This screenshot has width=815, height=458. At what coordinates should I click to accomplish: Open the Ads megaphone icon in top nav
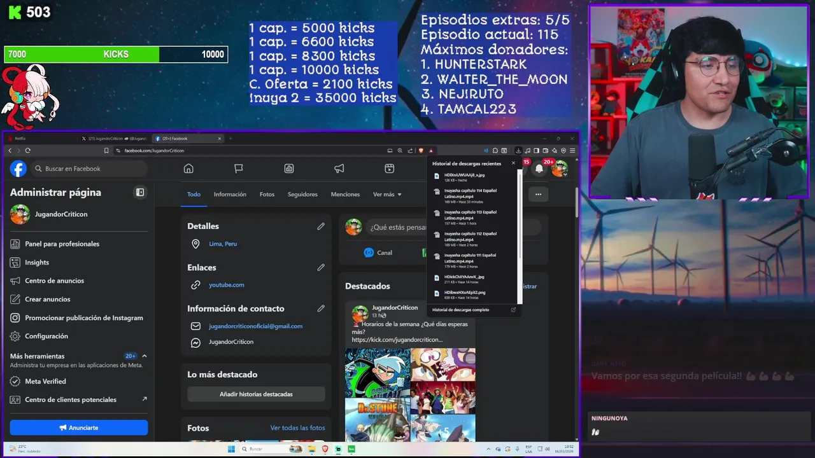pos(339,169)
